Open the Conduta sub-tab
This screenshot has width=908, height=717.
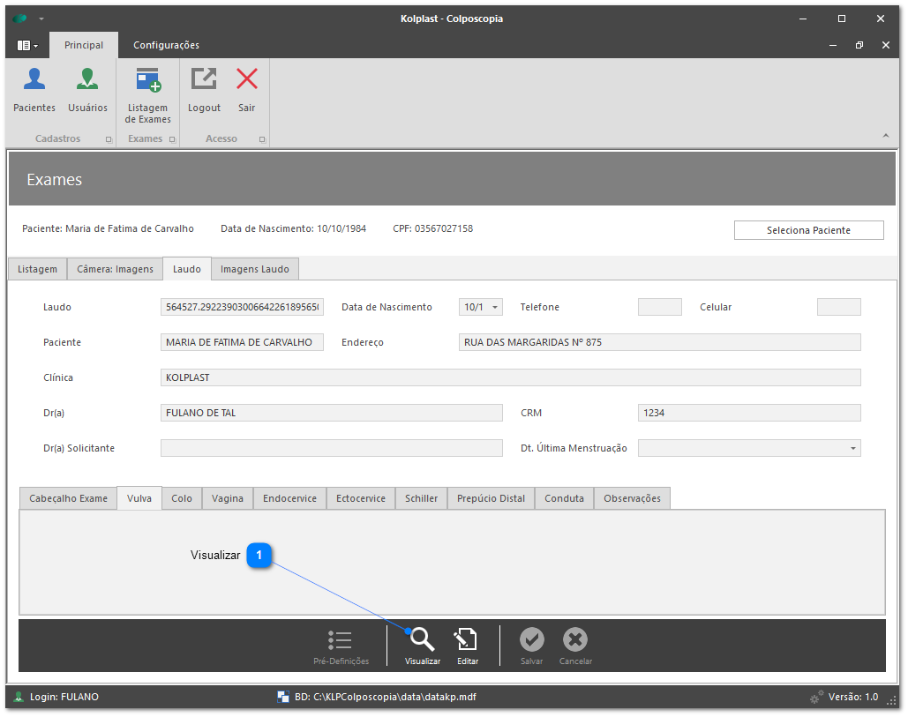[x=565, y=498]
